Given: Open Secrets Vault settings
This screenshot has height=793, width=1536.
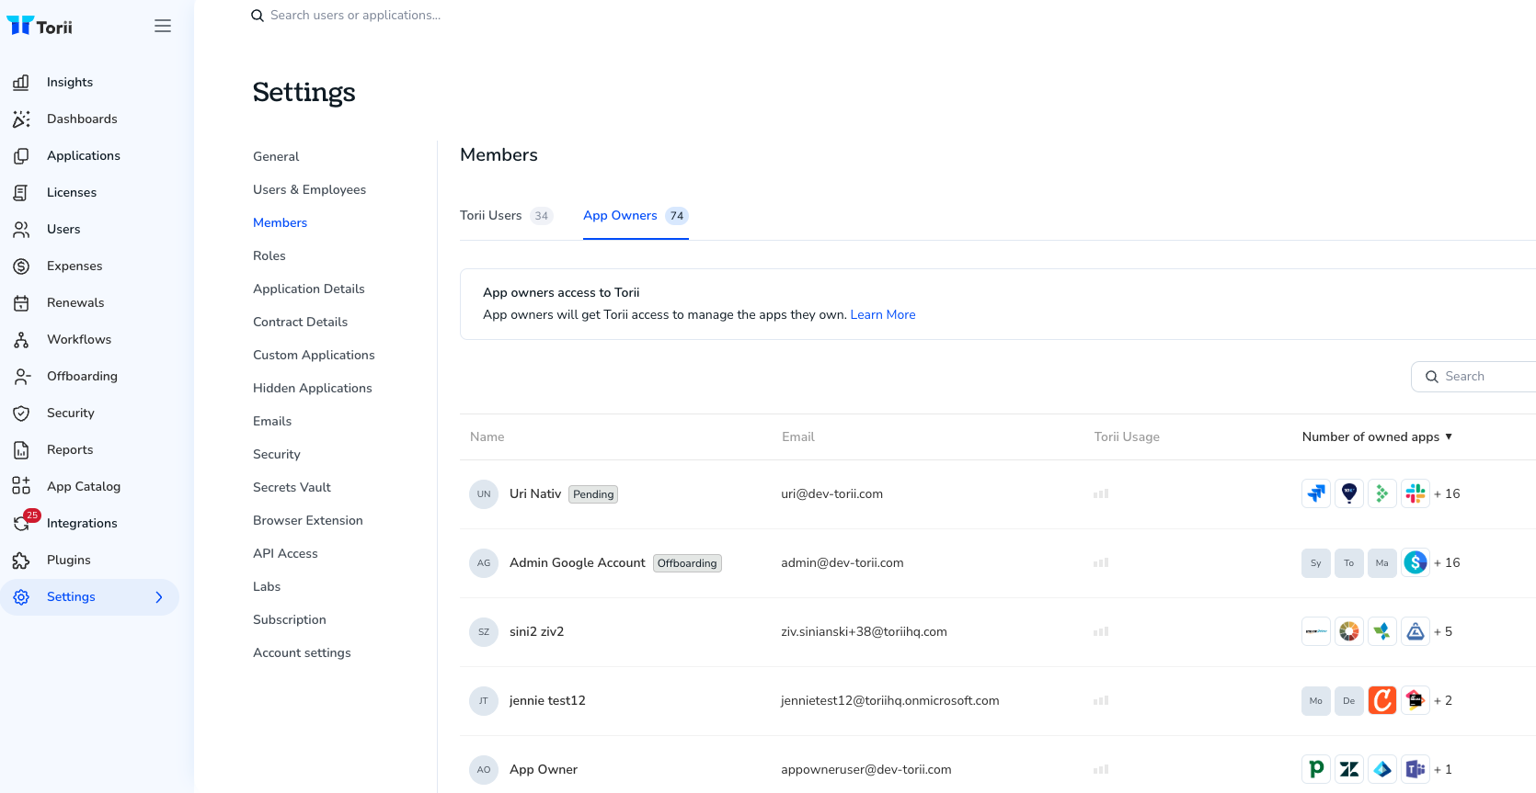Looking at the screenshot, I should click(x=292, y=488).
